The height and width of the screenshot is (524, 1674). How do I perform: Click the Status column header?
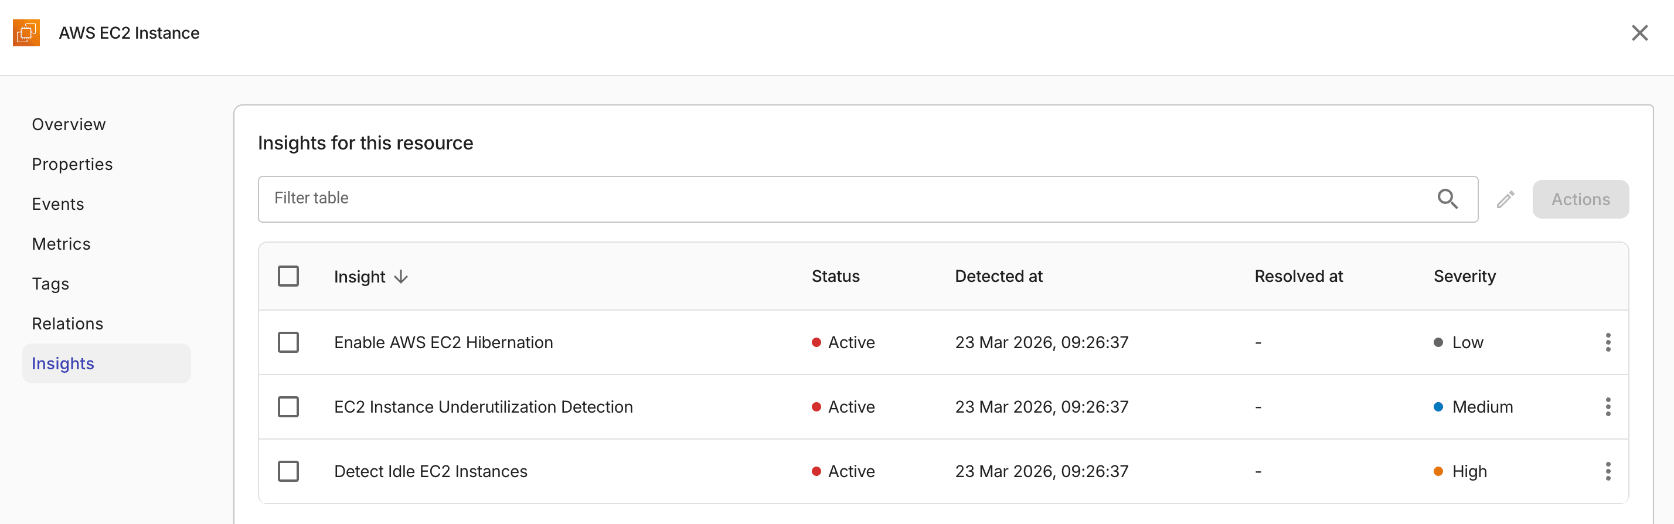tap(835, 276)
